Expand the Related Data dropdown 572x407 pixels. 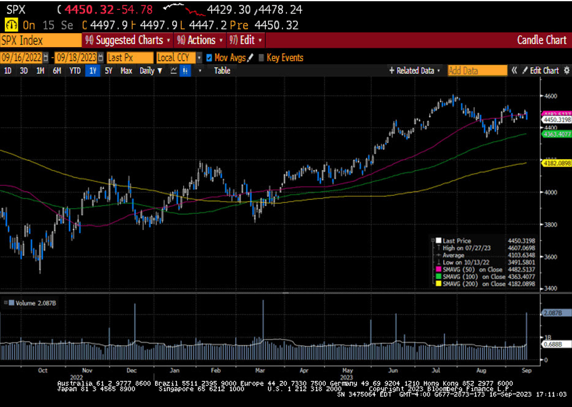point(415,70)
